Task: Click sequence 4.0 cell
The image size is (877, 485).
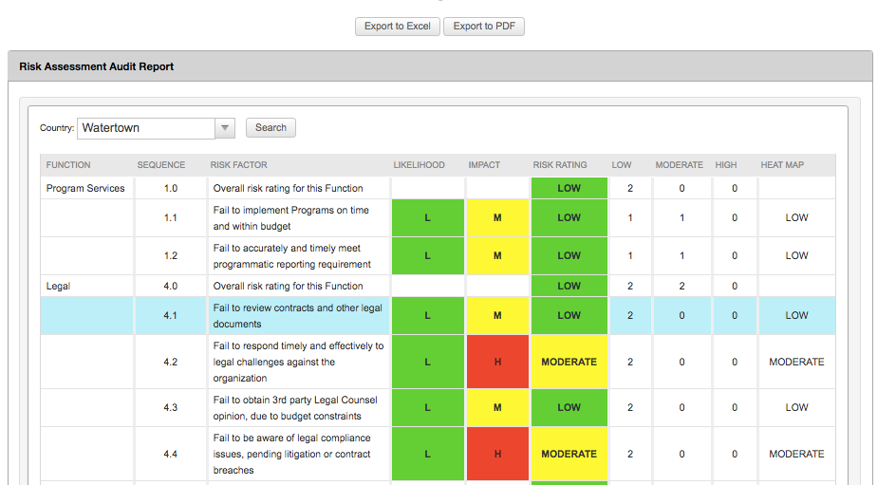Action: [x=171, y=287]
